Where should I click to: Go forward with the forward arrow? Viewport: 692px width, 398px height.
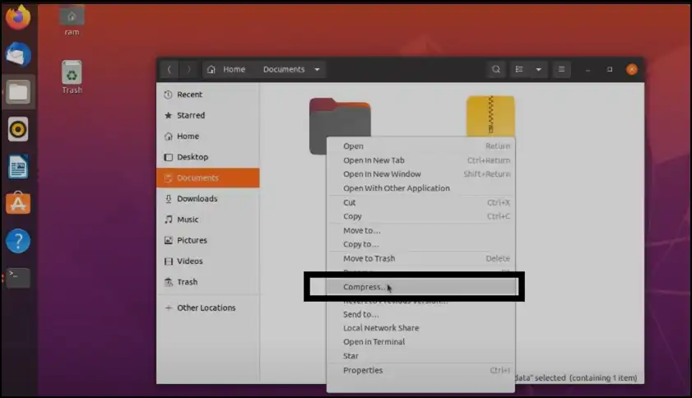pos(189,69)
